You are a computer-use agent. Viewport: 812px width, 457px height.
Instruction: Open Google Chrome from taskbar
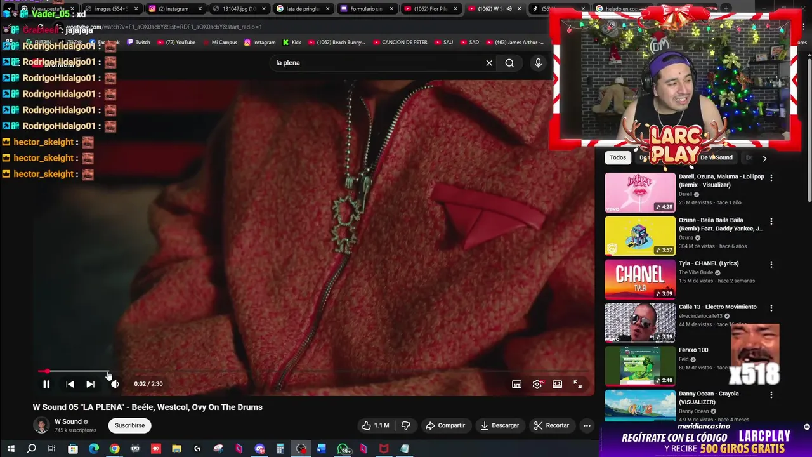[114, 449]
